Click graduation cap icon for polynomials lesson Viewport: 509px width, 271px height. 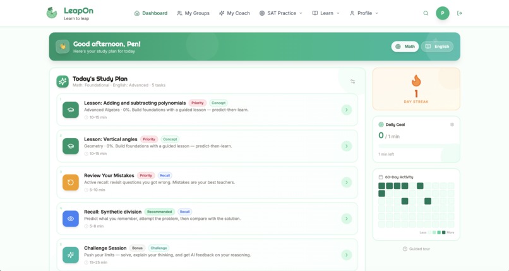click(x=71, y=110)
